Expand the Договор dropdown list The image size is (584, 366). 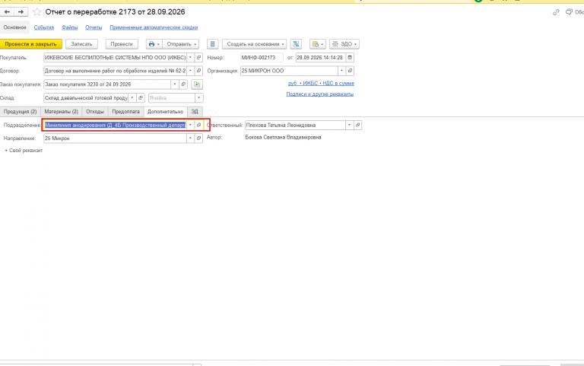pyautogui.click(x=190, y=71)
